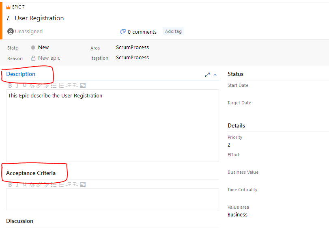Image resolution: width=329 pixels, height=229 pixels.
Task: Click the 0 comments link
Action: click(142, 32)
